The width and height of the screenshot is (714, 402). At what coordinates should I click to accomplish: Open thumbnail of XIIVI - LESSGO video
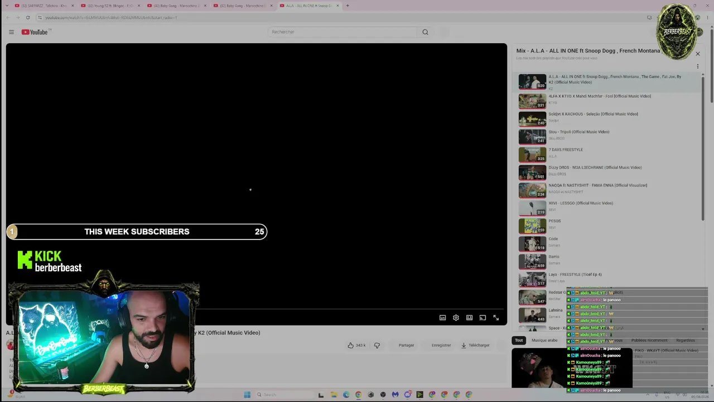[x=532, y=208]
